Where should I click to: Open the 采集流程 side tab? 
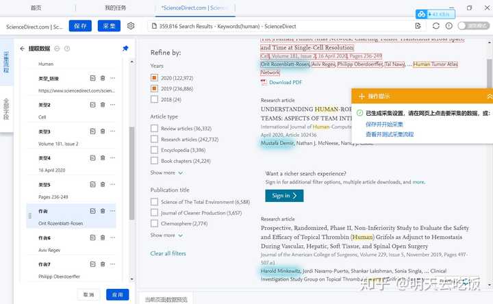[x=6, y=62]
